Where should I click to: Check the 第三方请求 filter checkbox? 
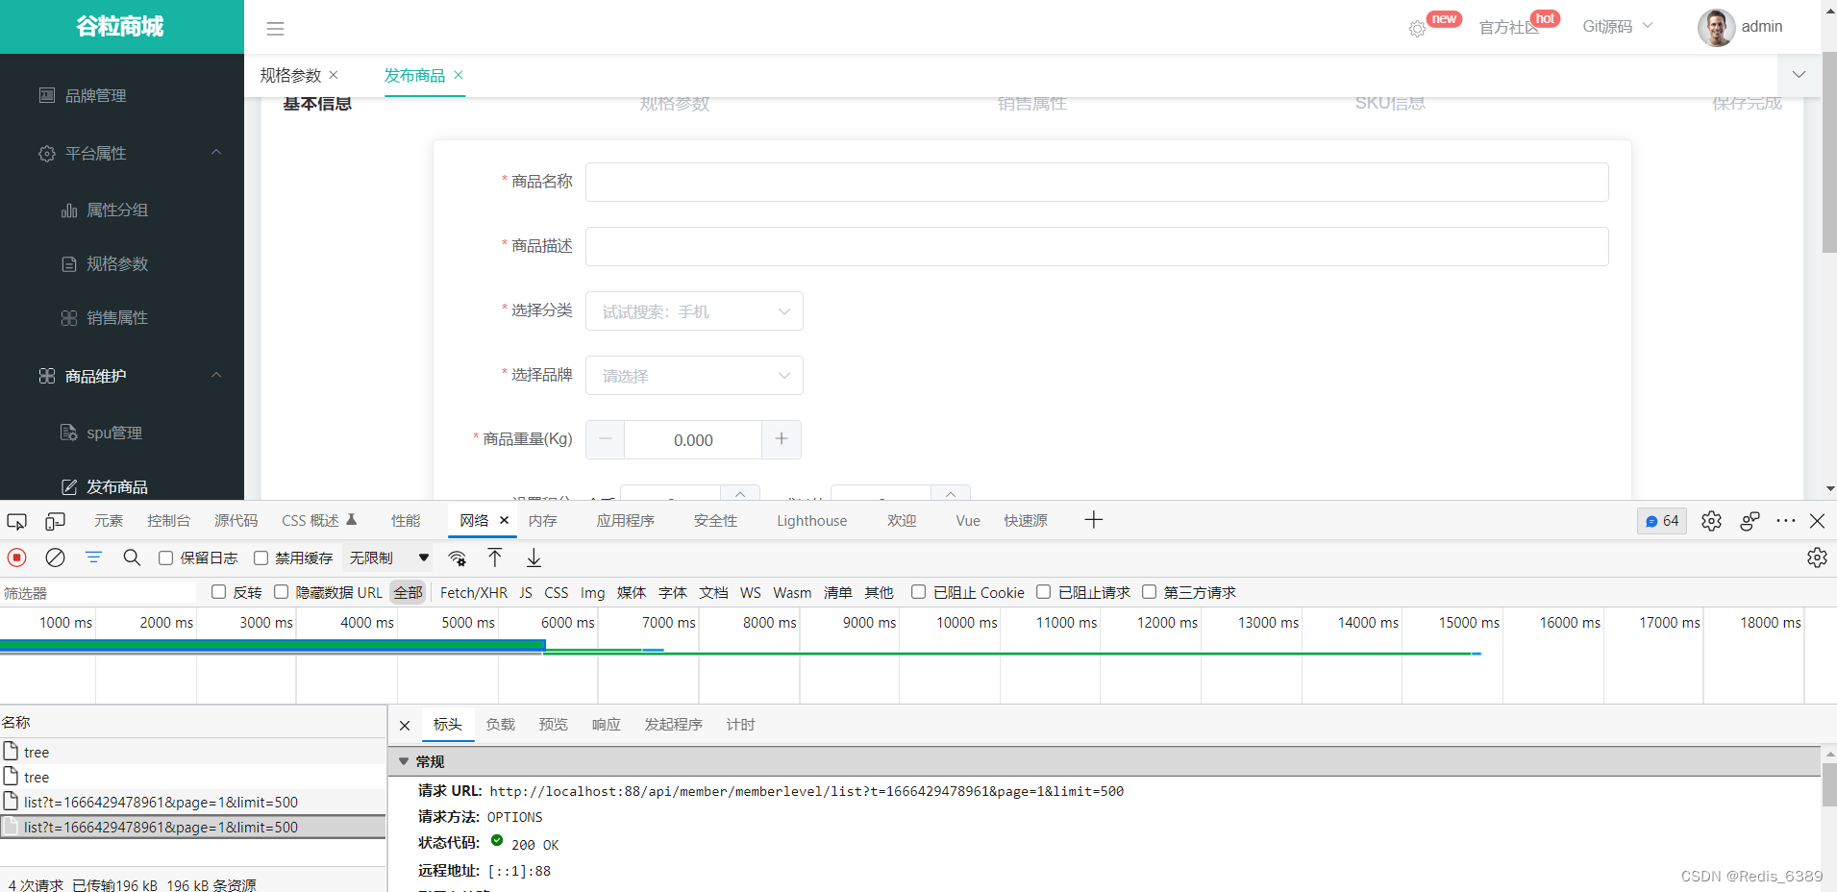click(1151, 591)
